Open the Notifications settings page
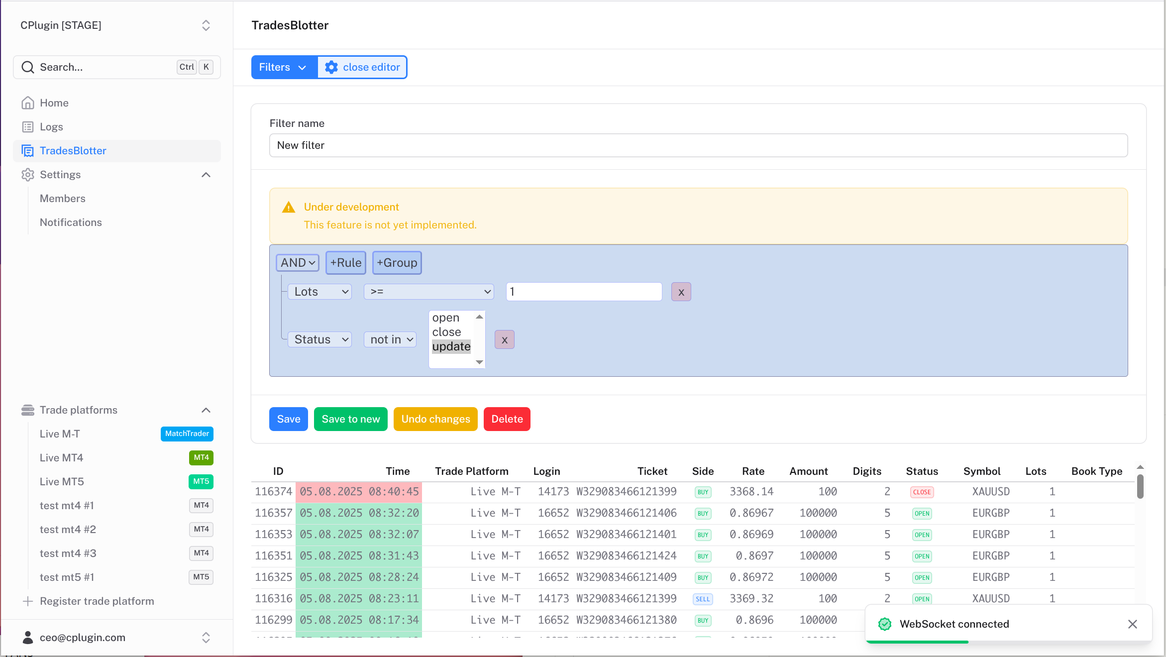This screenshot has height=657, width=1166. [71, 222]
